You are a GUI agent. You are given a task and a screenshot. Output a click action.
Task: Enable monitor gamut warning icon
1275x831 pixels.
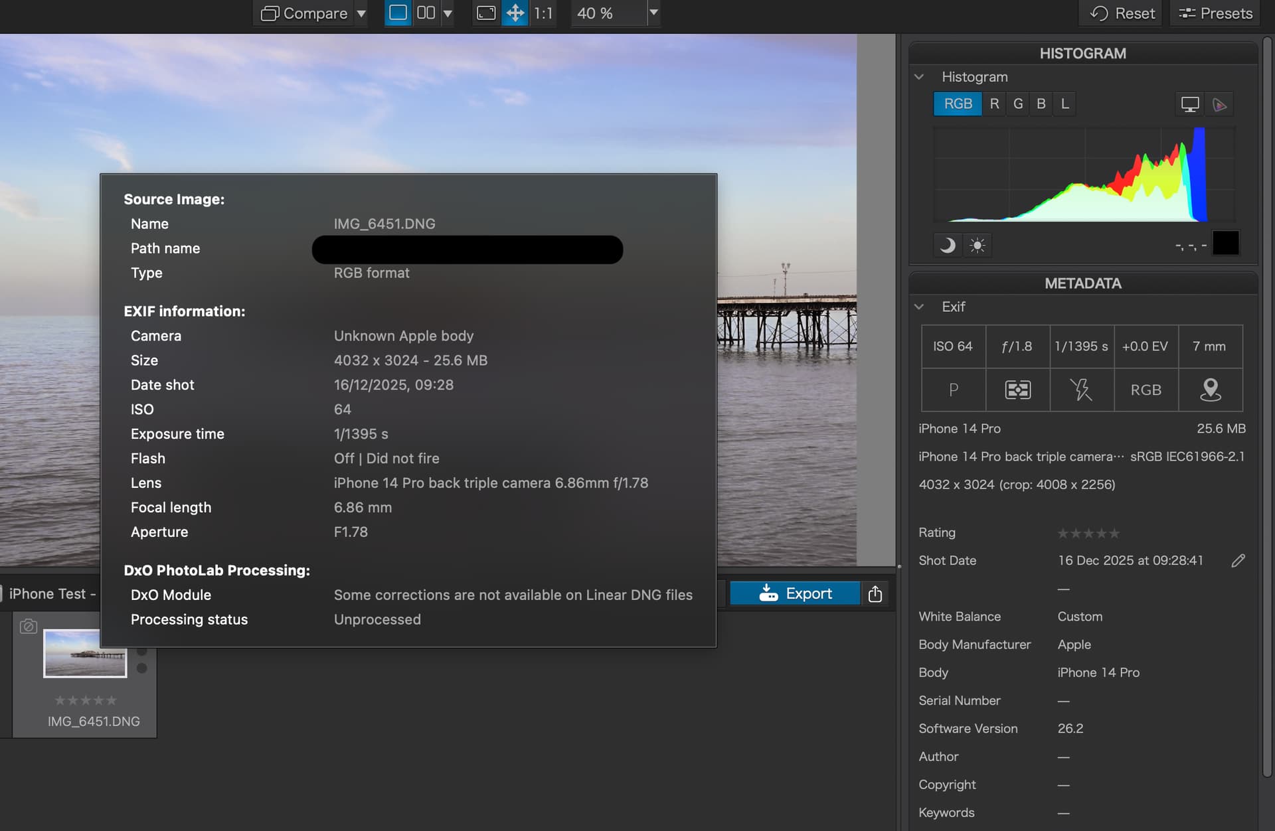click(x=1189, y=104)
